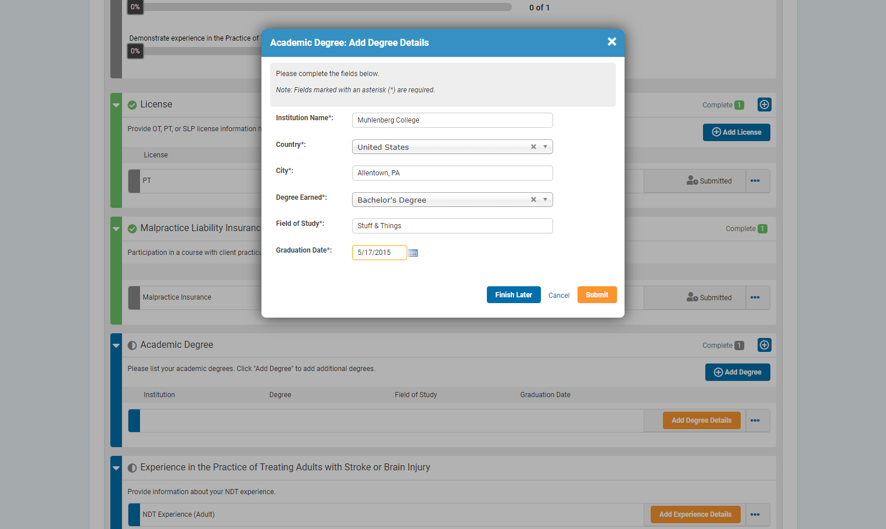Click the Add Degree Details button
This screenshot has height=529, width=886.
tap(702, 420)
